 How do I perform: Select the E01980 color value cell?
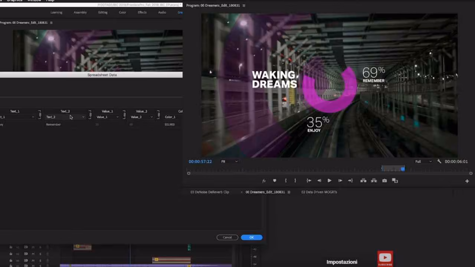click(x=170, y=125)
